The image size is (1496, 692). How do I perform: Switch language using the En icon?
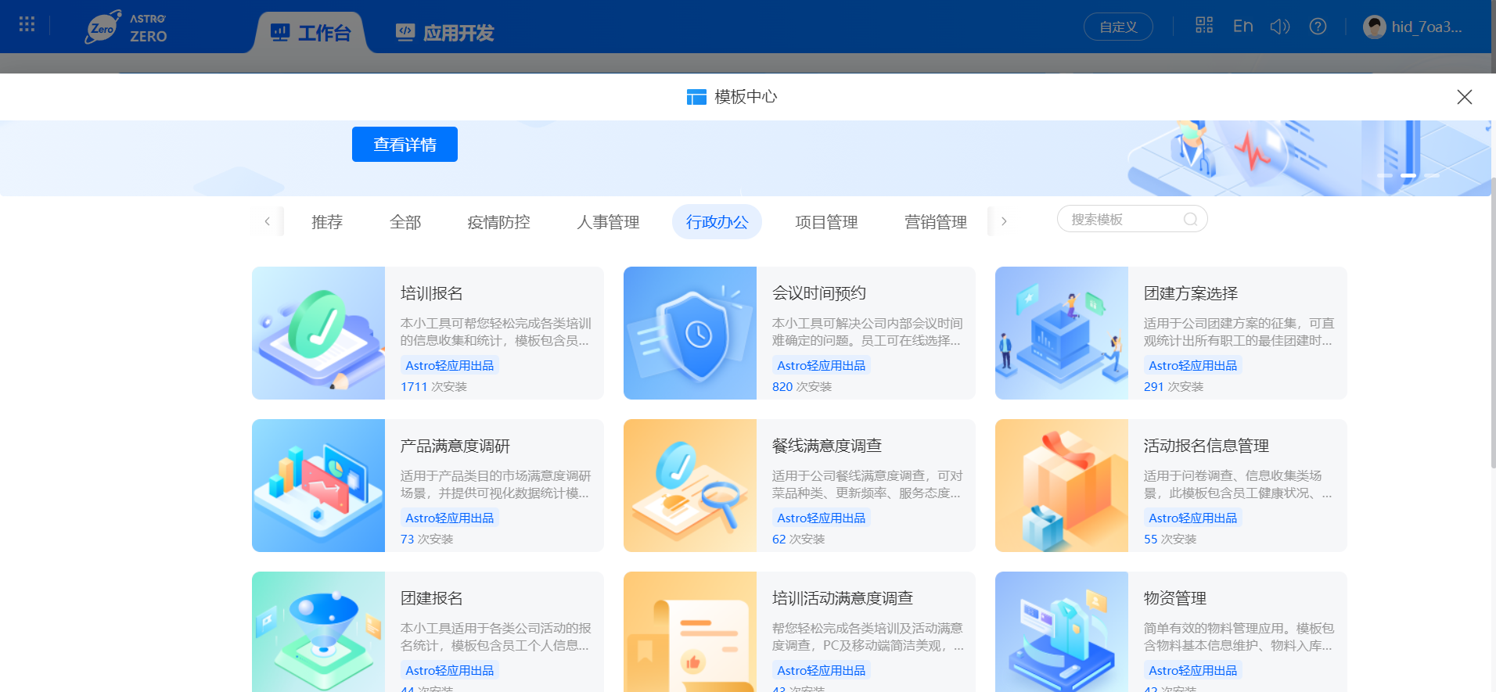point(1242,27)
